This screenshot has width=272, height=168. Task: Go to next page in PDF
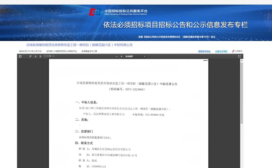tap(40, 56)
